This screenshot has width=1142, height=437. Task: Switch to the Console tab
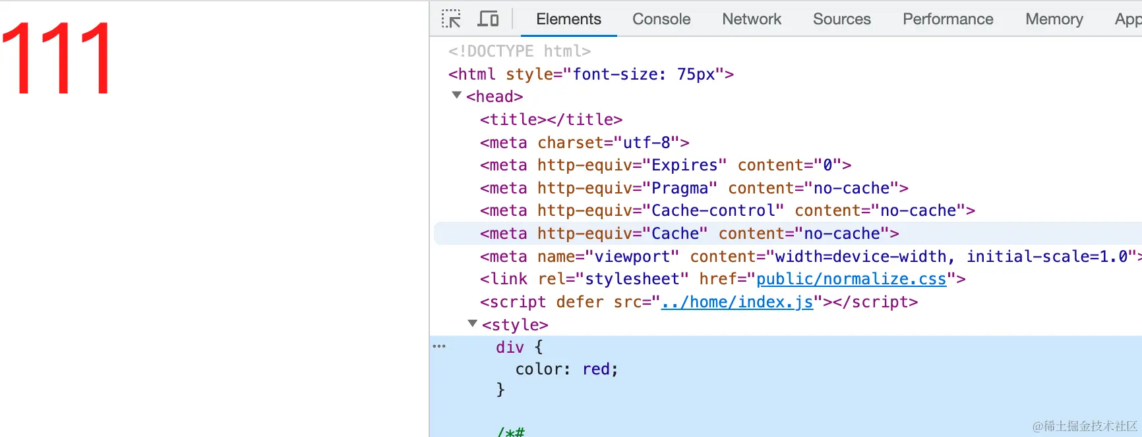pyautogui.click(x=661, y=19)
